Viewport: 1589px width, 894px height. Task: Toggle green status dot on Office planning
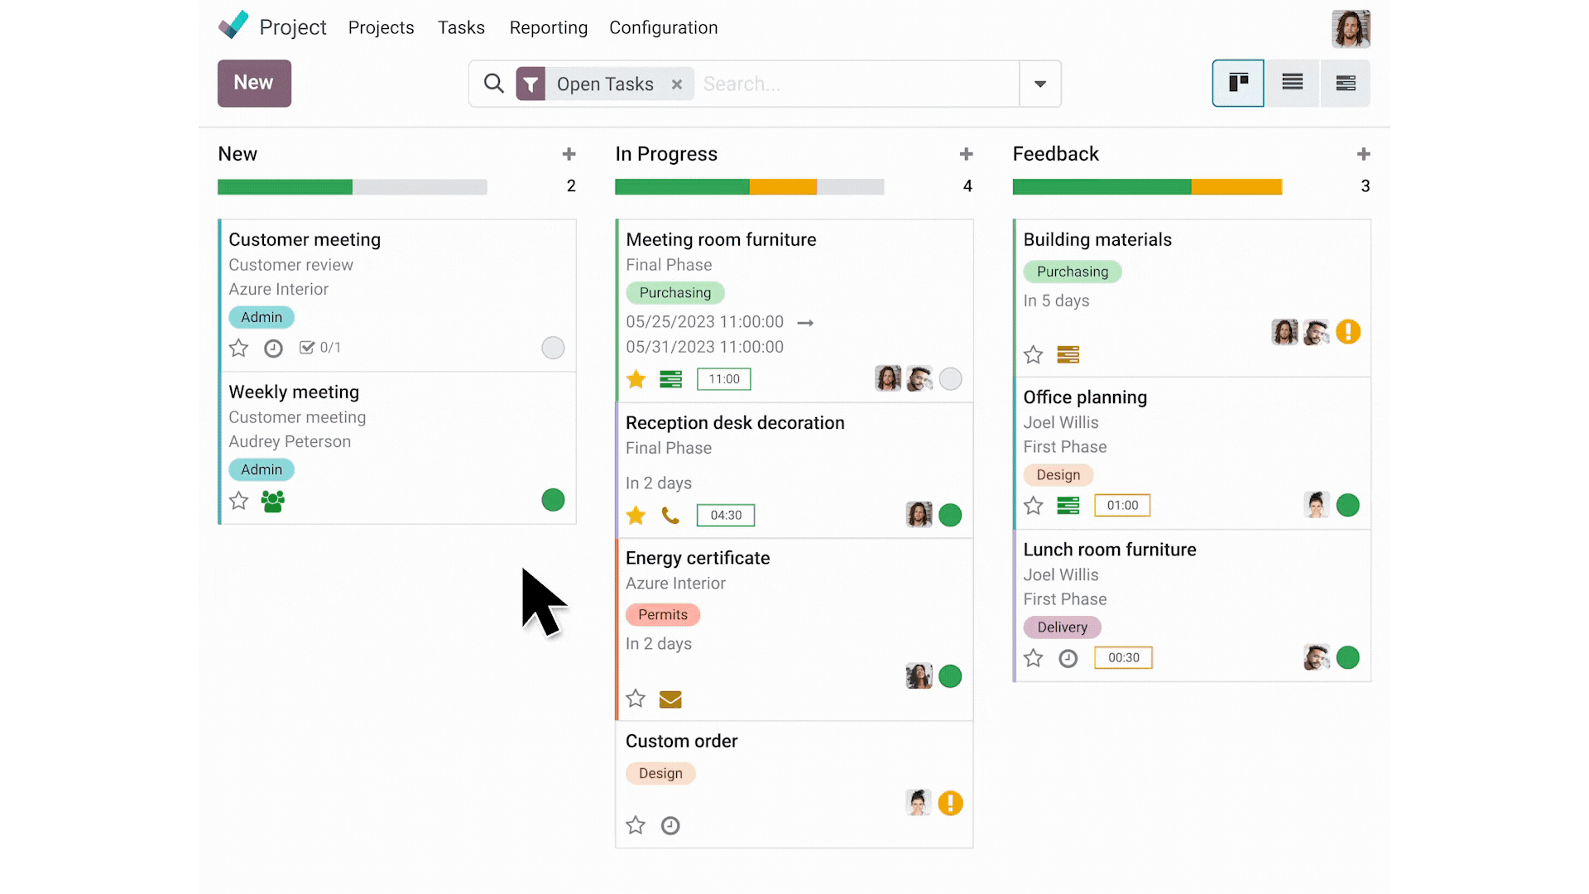1347,505
